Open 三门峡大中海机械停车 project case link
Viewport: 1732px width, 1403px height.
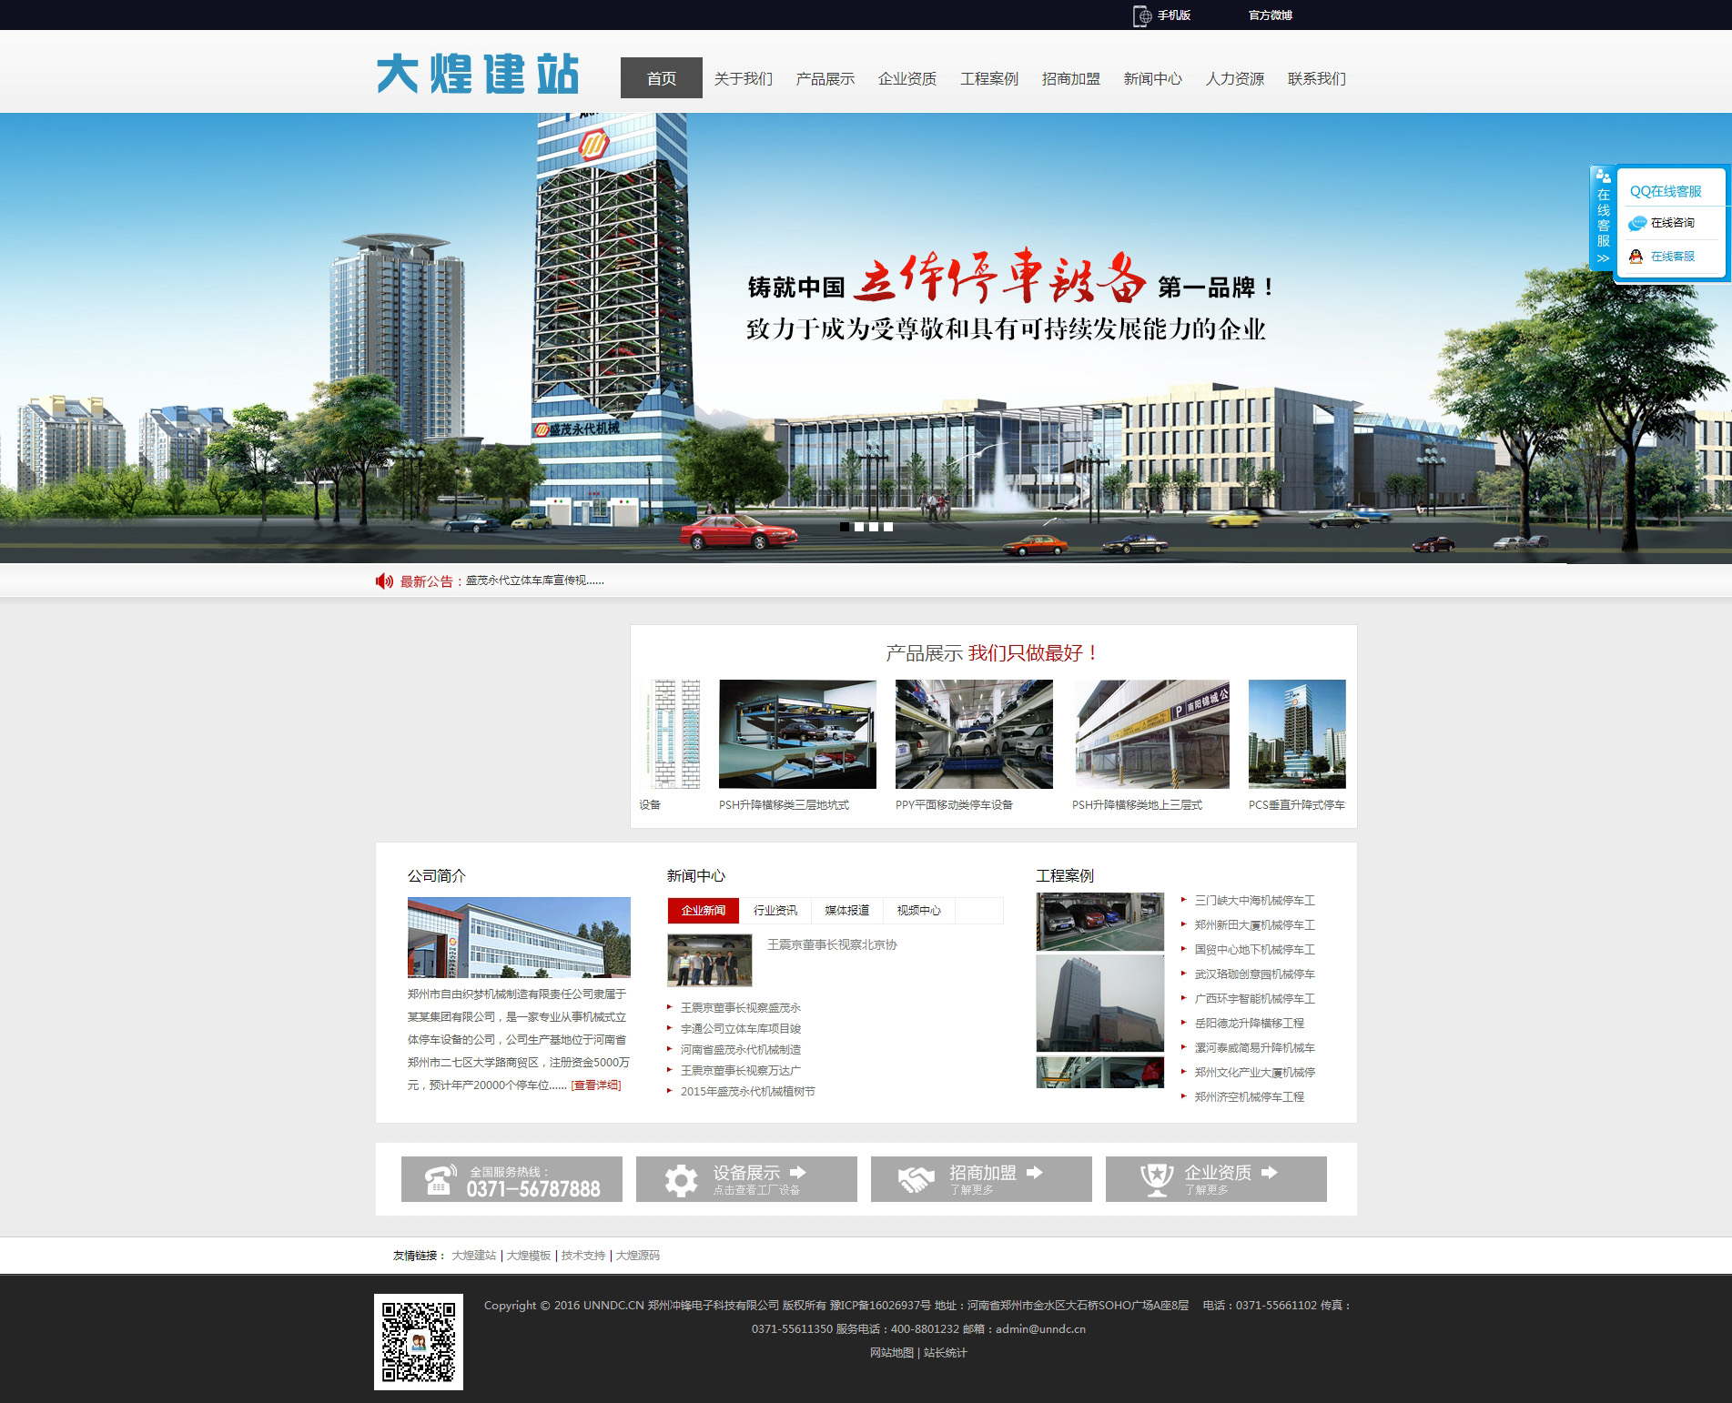tap(1254, 900)
